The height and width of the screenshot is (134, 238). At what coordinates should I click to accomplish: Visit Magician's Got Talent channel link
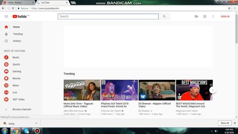(x=187, y=111)
